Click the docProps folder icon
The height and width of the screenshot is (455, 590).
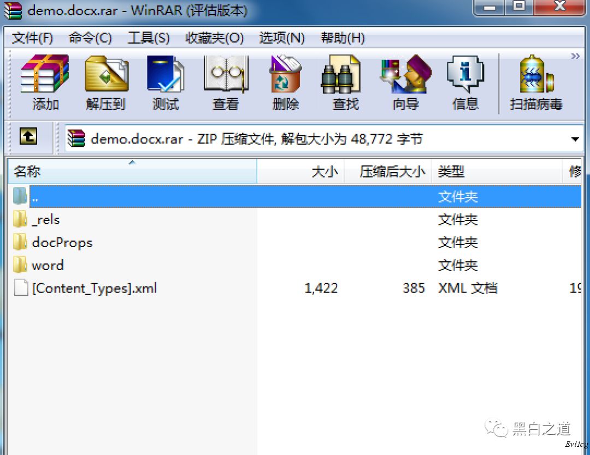coord(20,242)
